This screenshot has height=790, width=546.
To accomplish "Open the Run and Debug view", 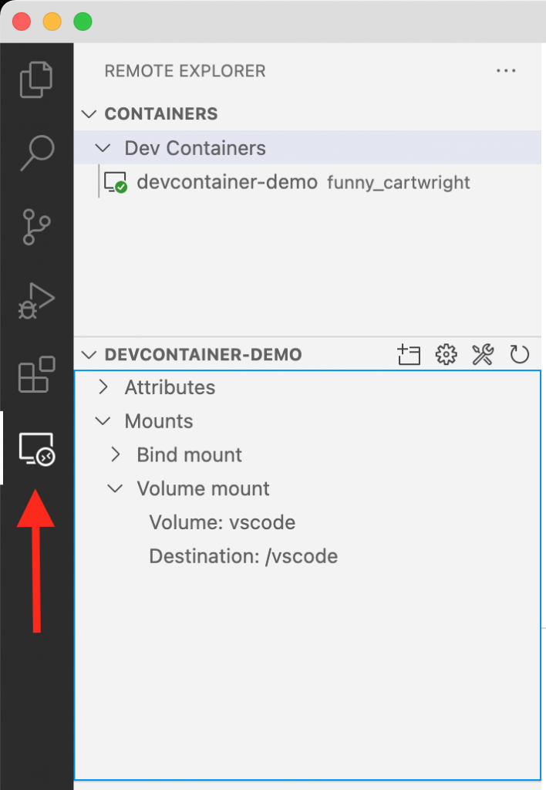I will [36, 301].
